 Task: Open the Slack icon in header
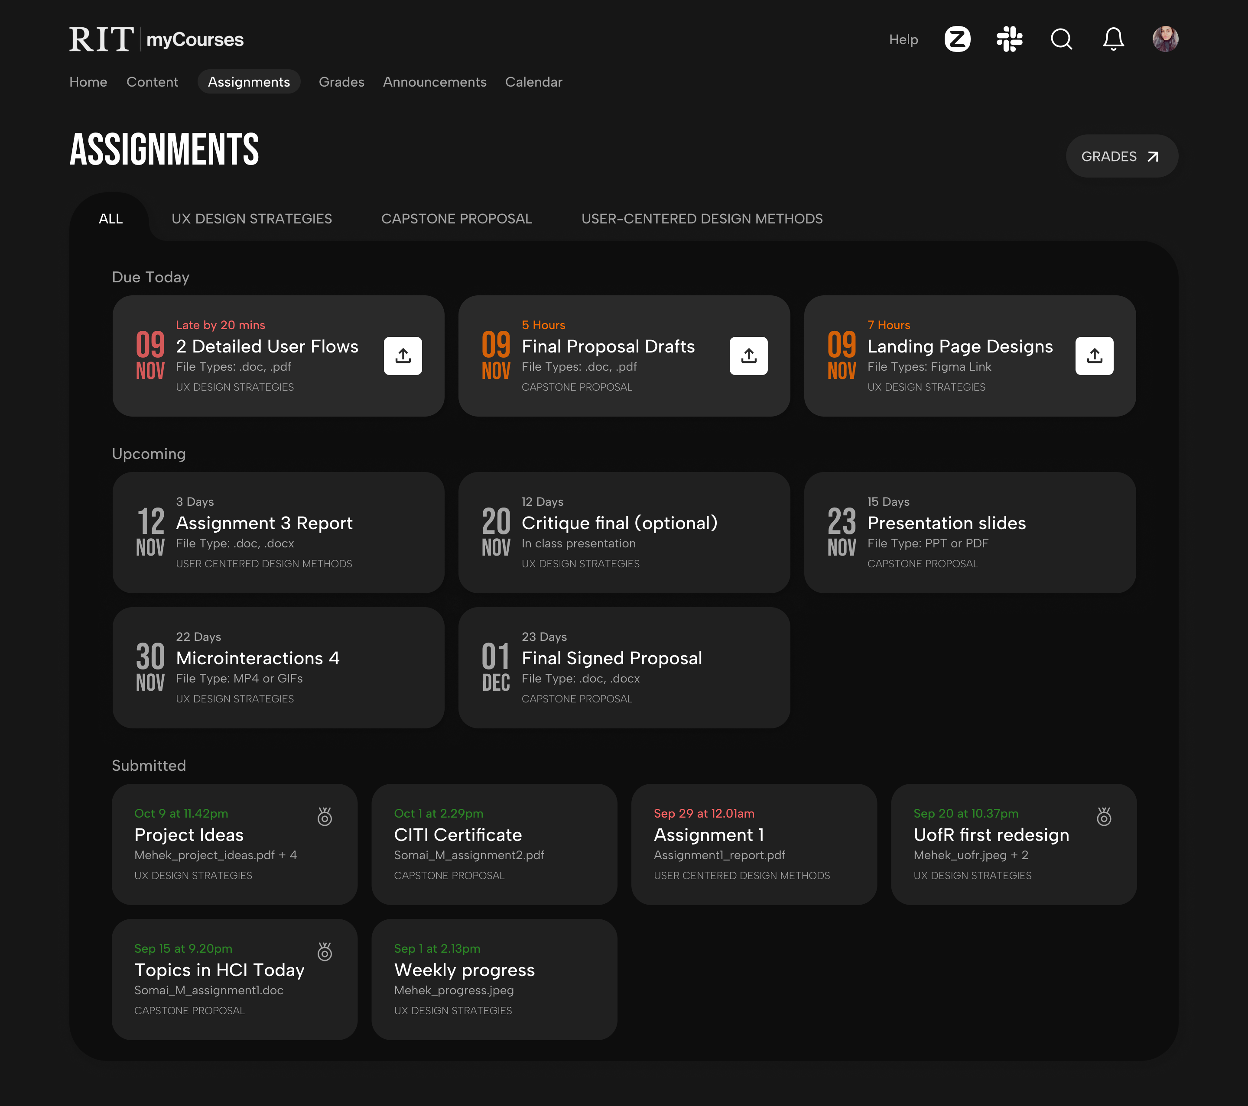1009,39
